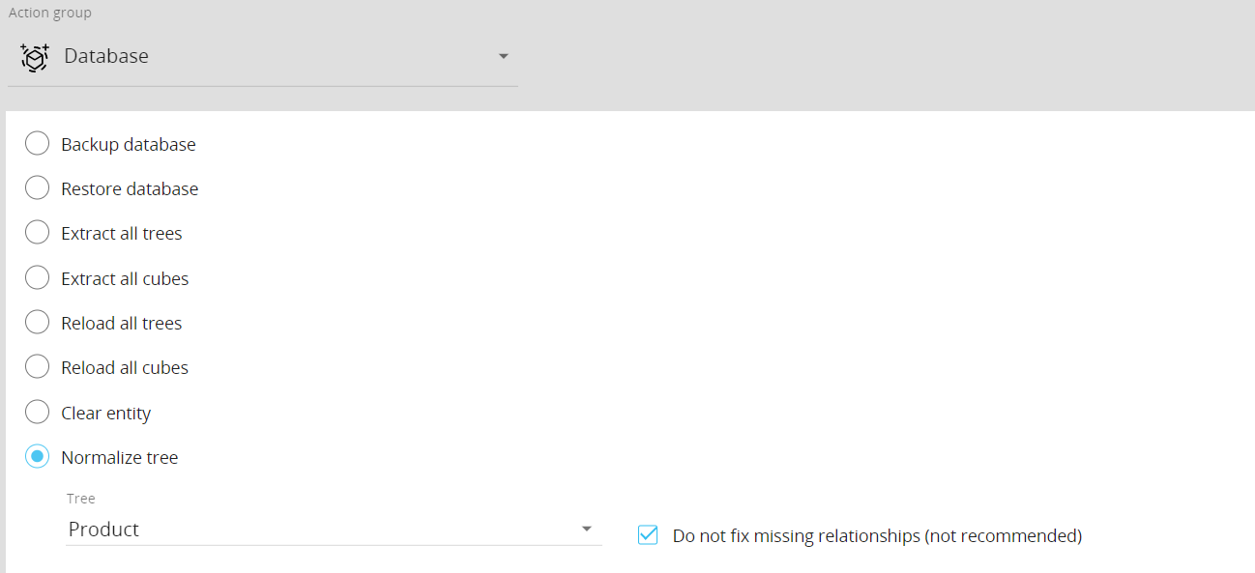Select the Backup database radio button
This screenshot has width=1255, height=573.
[x=37, y=144]
